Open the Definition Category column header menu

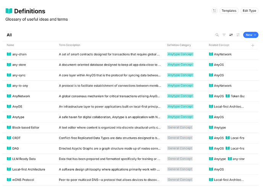click(179, 45)
